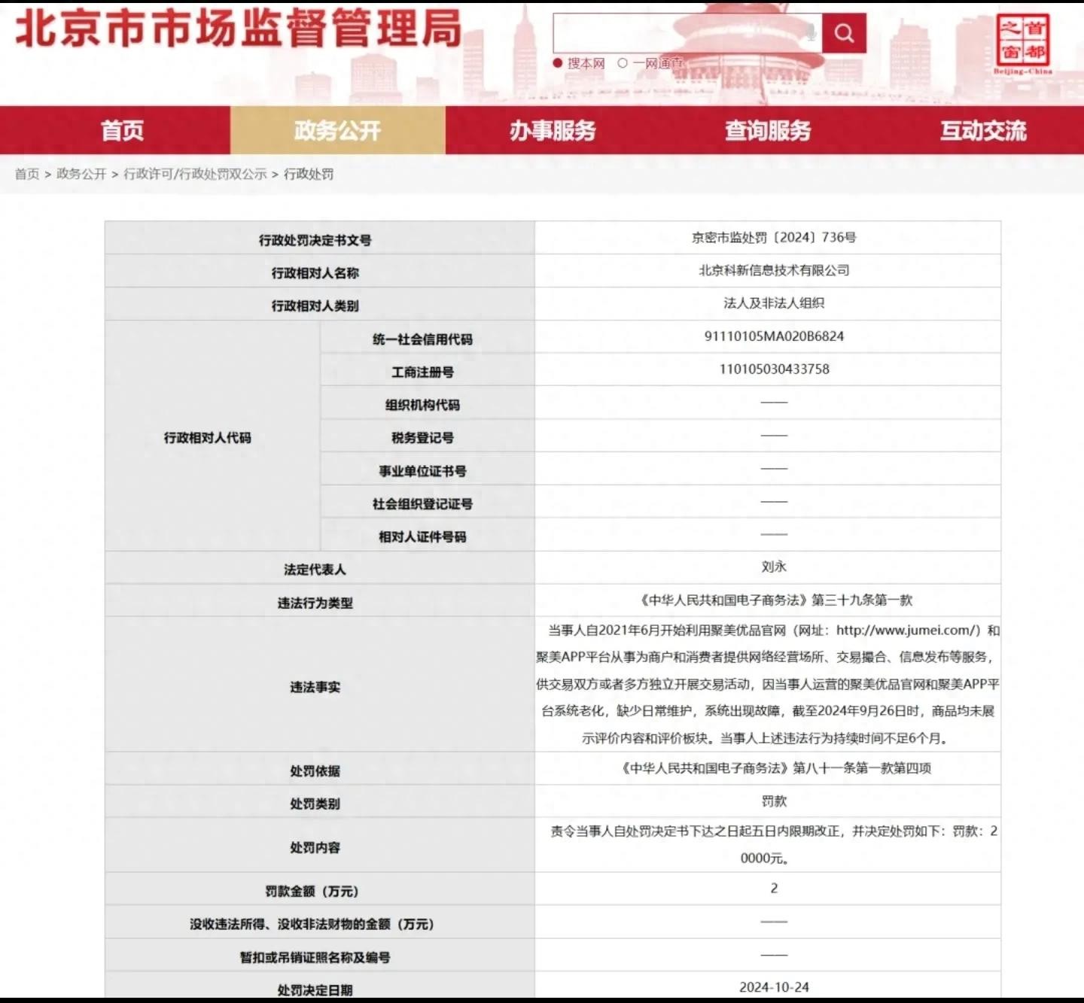Focus the search input box
Screen dimensions: 1084x1003
point(677,33)
